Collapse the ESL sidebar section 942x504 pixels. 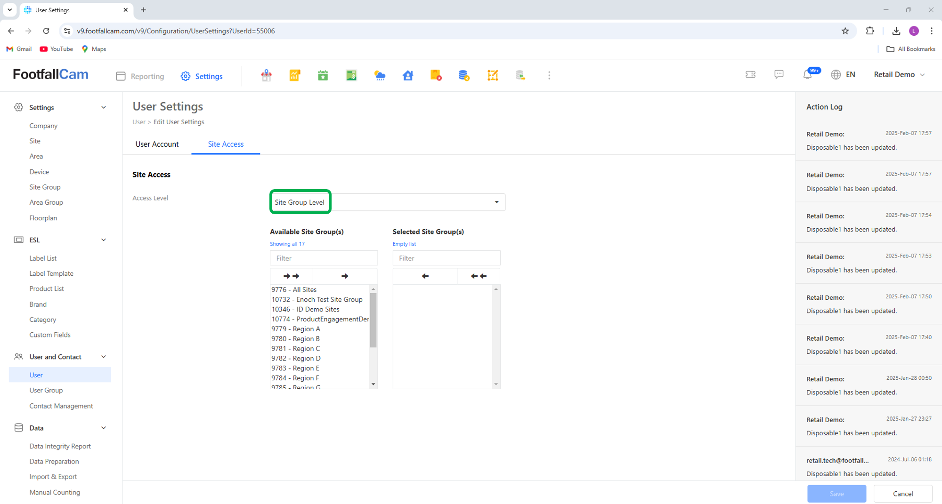(x=104, y=240)
